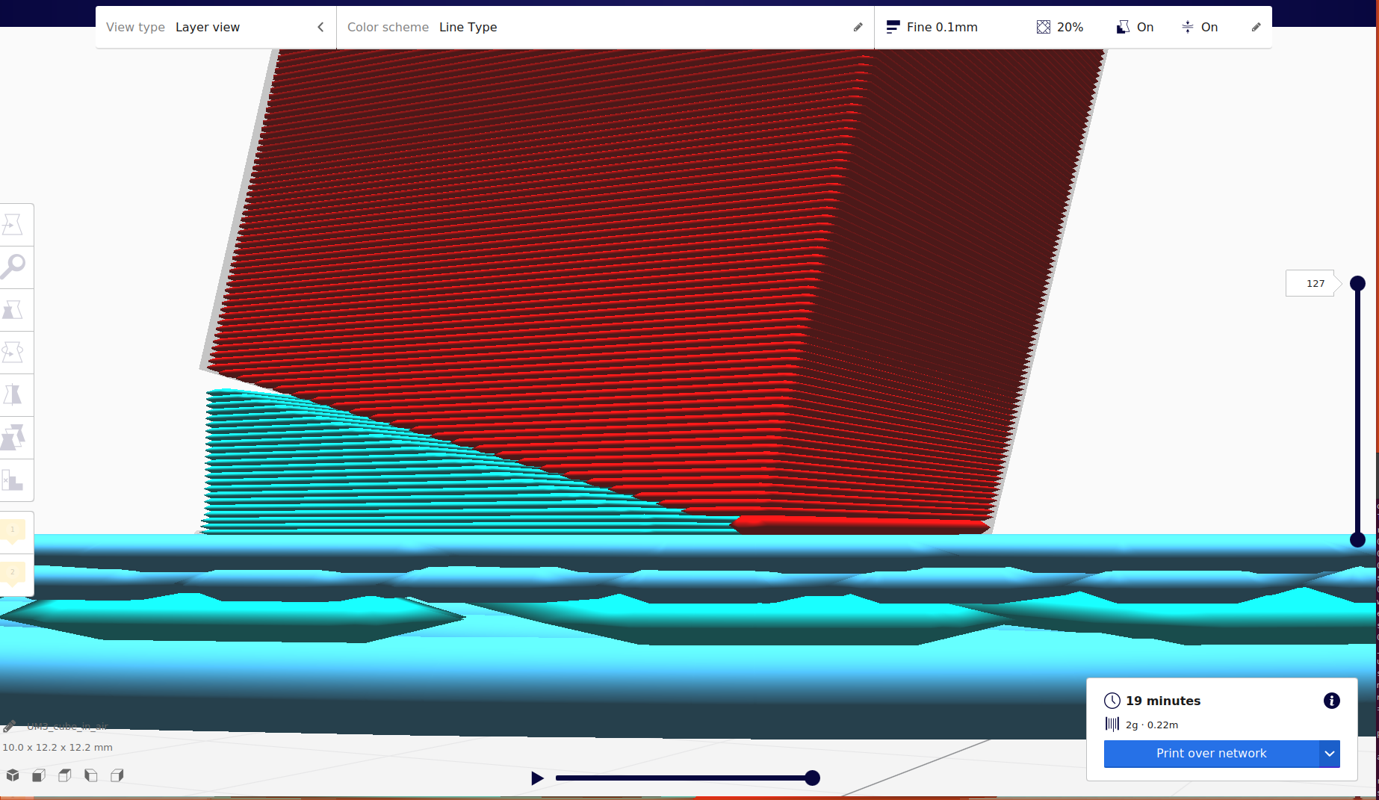Image resolution: width=1379 pixels, height=800 pixels.
Task: Expand the Print over network dropdown arrow
Action: point(1330,754)
